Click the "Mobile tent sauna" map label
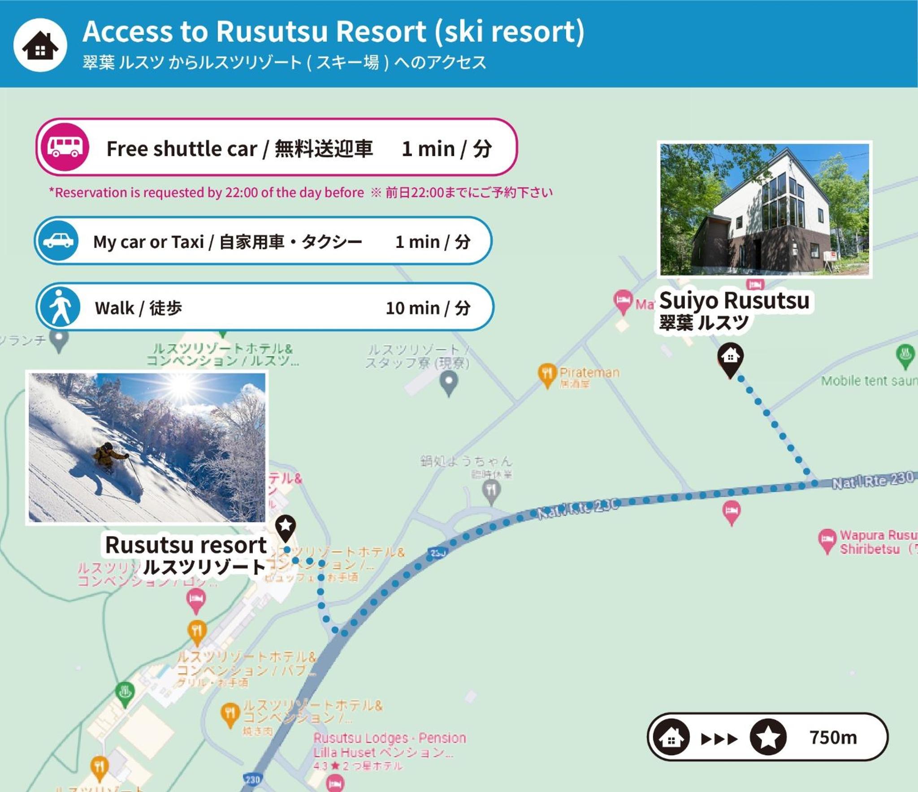The width and height of the screenshot is (918, 792). tap(869, 381)
